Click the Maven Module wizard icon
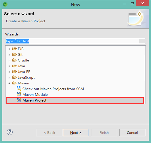This screenshot has height=143, width=151. 19,94
